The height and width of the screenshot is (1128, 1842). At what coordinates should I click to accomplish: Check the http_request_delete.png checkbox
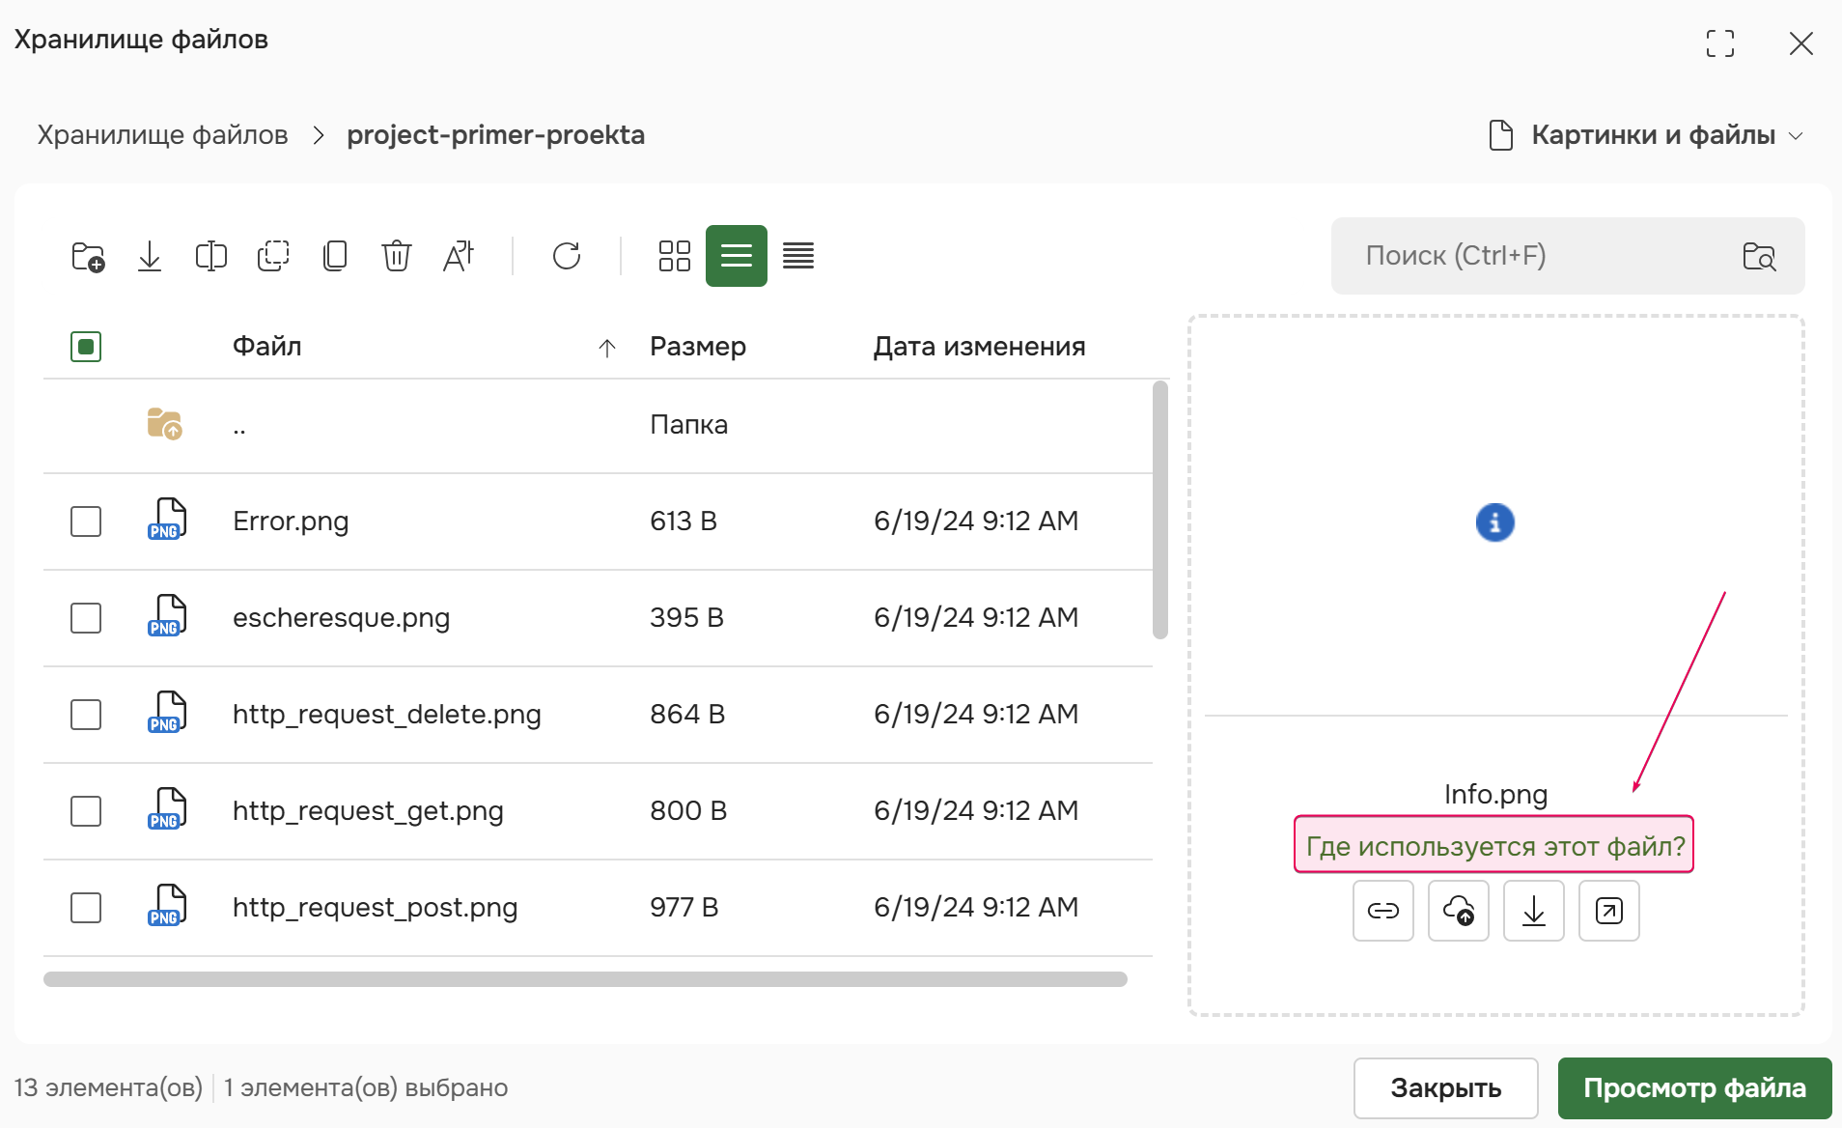[86, 715]
